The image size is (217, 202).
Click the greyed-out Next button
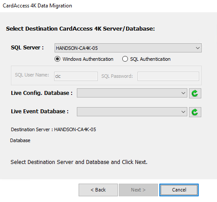pos(138,190)
